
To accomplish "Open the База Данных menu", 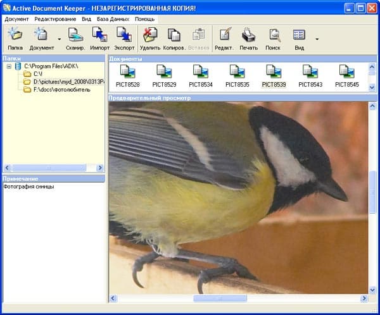I will click(113, 19).
